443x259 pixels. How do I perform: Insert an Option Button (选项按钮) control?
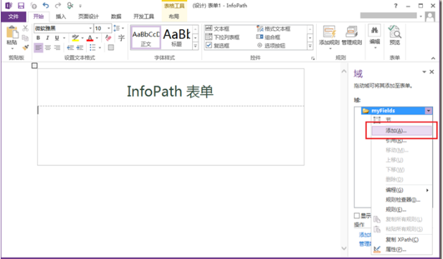pyautogui.click(x=271, y=45)
